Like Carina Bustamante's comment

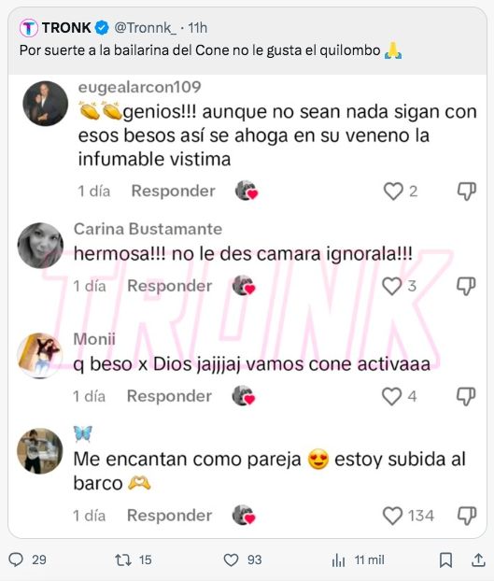(391, 286)
